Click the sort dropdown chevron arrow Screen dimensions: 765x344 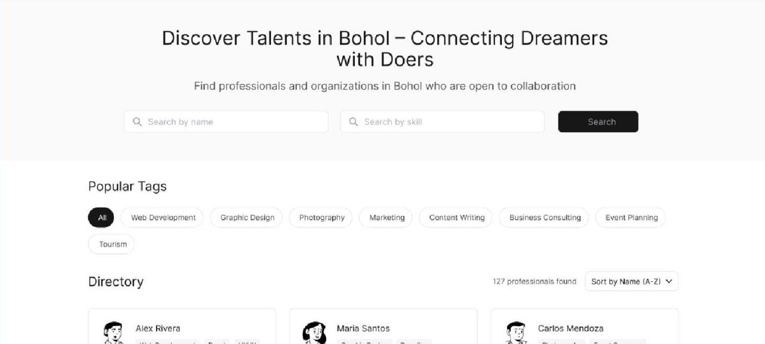click(669, 282)
